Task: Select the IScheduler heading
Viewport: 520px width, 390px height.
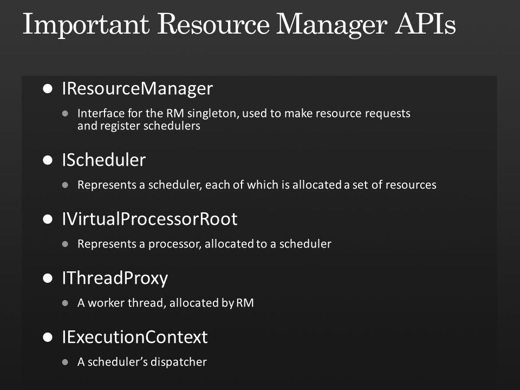Action: tap(104, 160)
